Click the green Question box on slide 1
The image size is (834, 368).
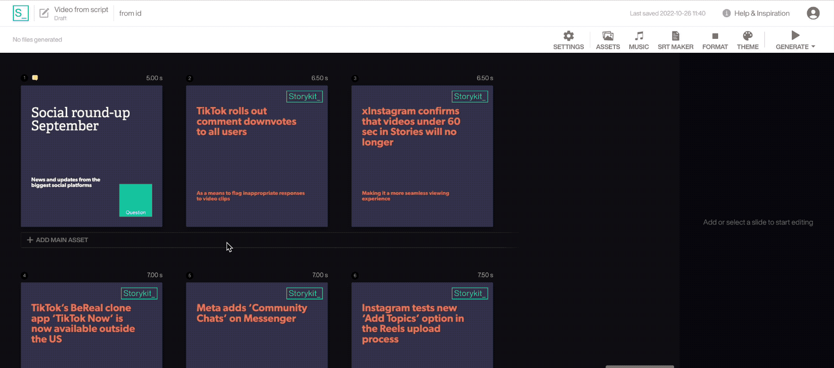pos(135,200)
